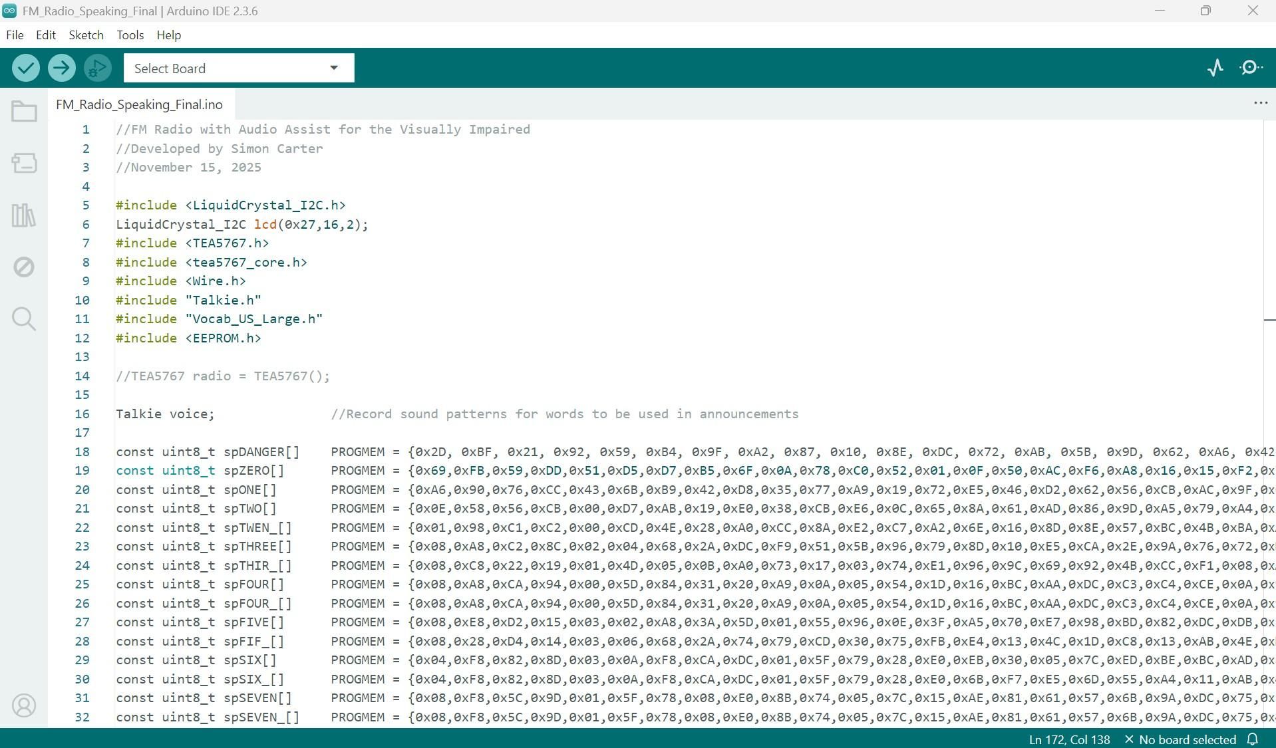Click the Developed by Simon Carter comment
Screen dimensions: 1276x748
[x=220, y=148]
